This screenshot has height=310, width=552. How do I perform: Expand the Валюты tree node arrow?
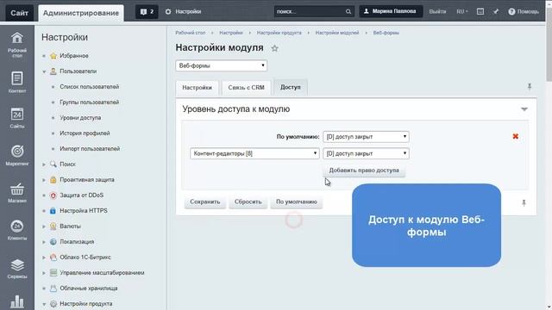click(x=44, y=226)
